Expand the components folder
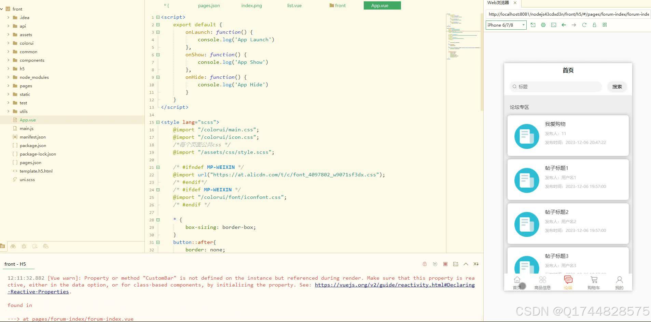Screen dimensions: 651x322 [x=8, y=60]
